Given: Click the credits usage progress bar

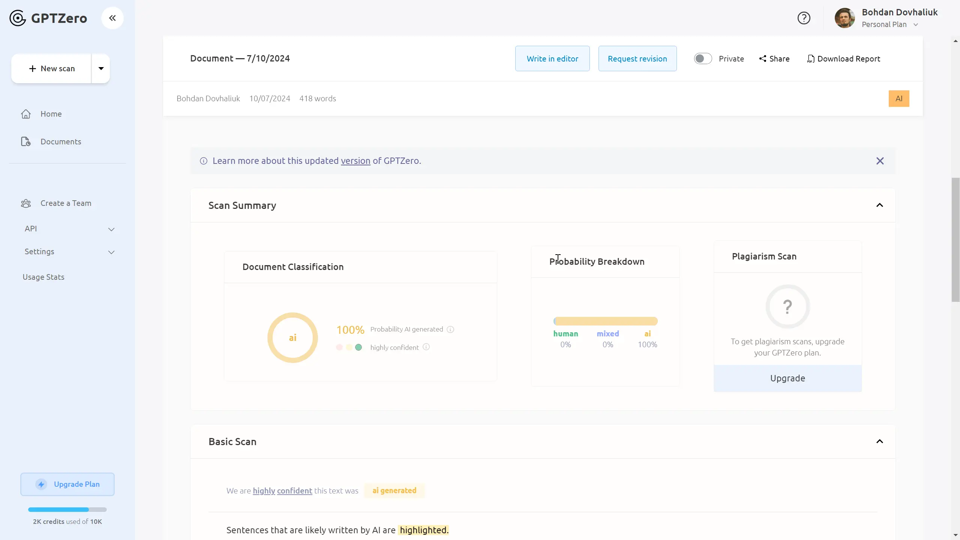Looking at the screenshot, I should pyautogui.click(x=67, y=510).
